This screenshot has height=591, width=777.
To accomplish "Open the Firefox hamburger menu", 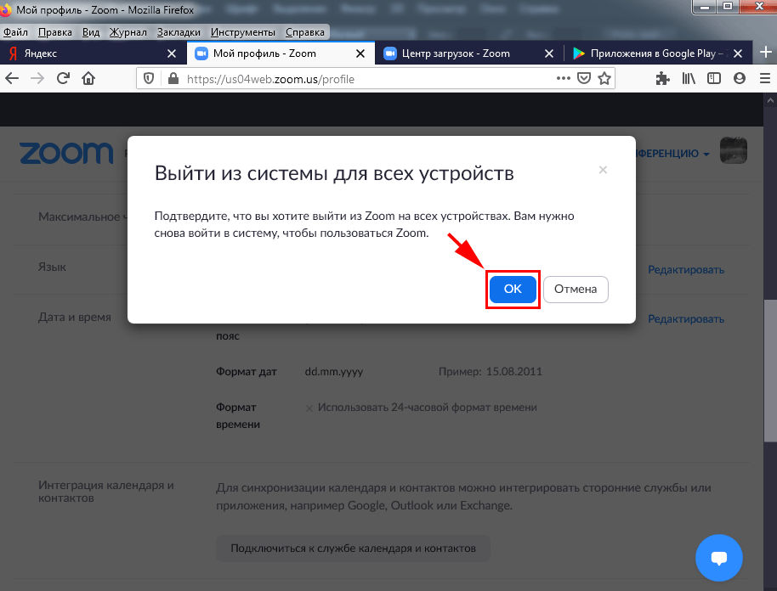I will pos(763,78).
